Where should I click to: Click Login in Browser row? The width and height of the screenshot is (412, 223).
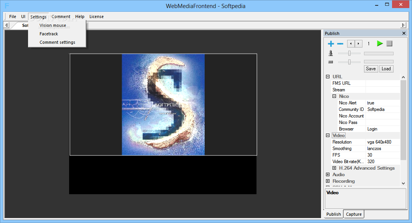(x=382, y=129)
